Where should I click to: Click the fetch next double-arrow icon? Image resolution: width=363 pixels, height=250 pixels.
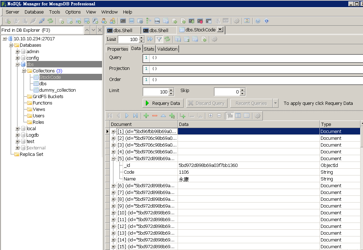click(x=150, y=39)
